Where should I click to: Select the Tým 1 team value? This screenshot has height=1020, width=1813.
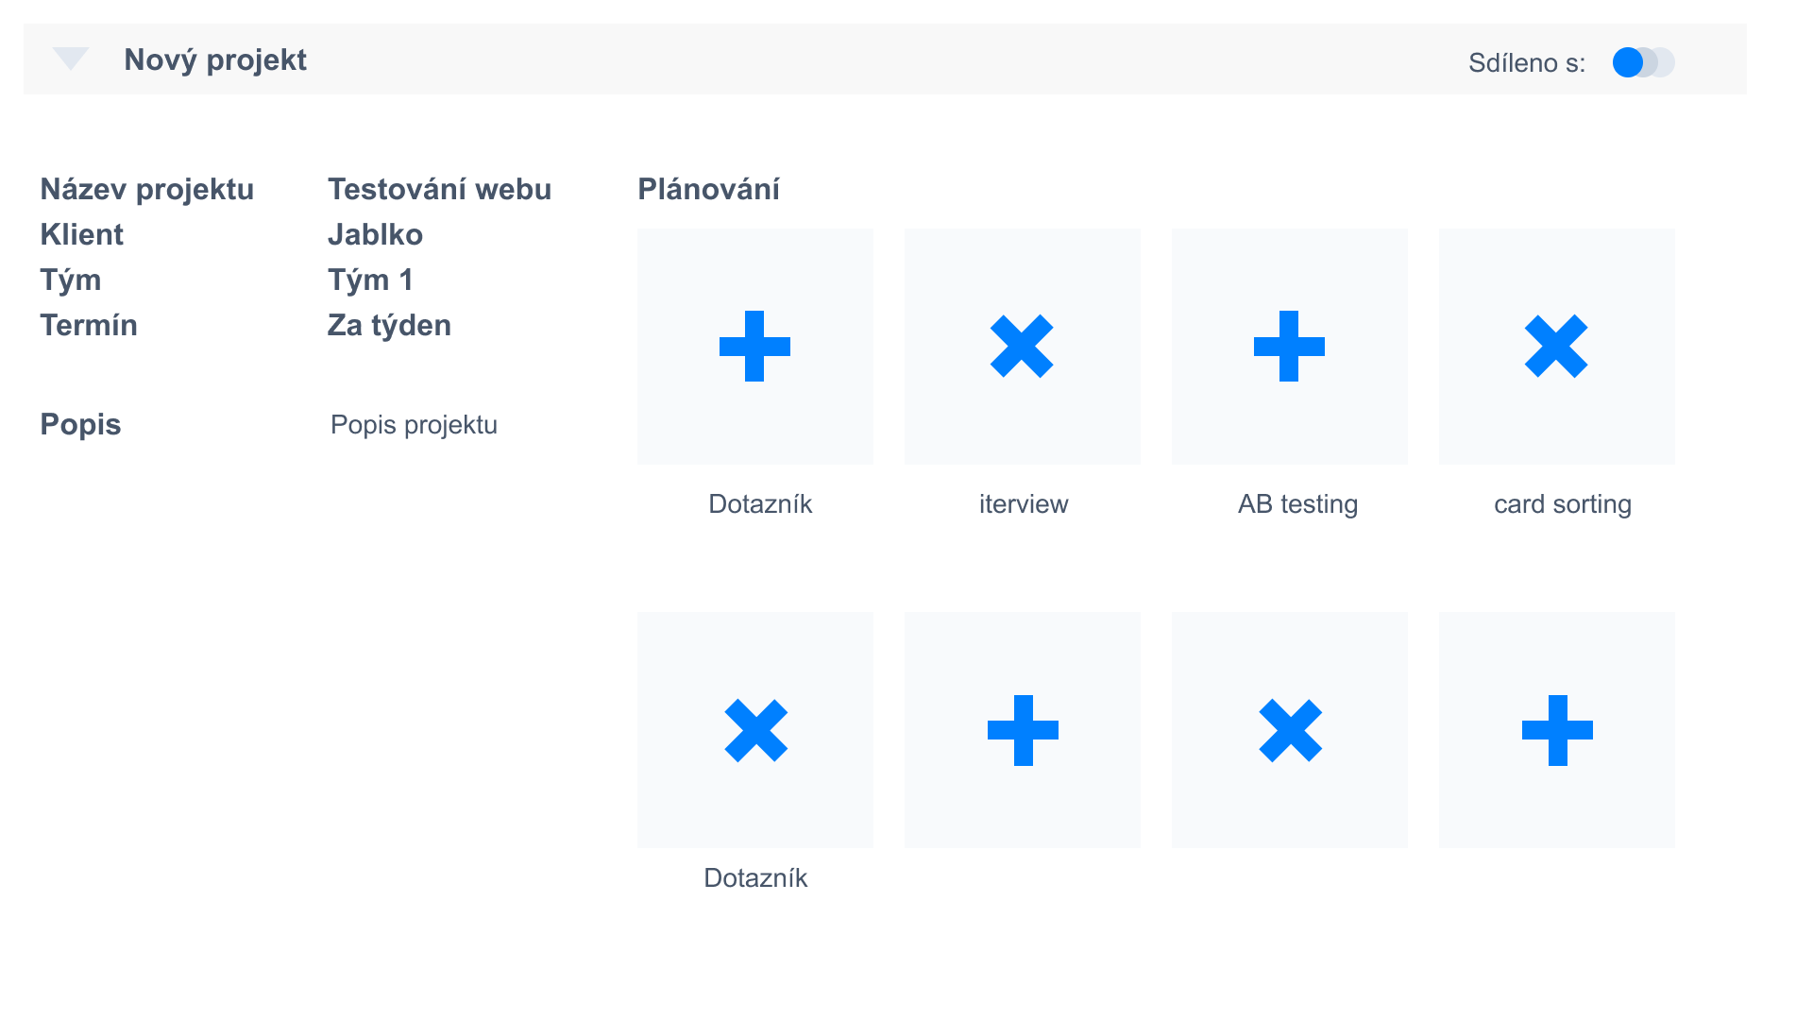click(x=370, y=280)
